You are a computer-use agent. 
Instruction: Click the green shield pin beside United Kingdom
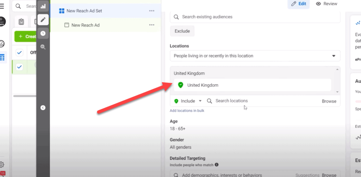tap(181, 85)
